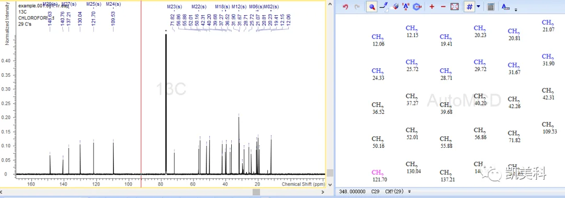The image size is (565, 198).
Task: Zoom in with the red plus icon
Action: pos(432,7)
